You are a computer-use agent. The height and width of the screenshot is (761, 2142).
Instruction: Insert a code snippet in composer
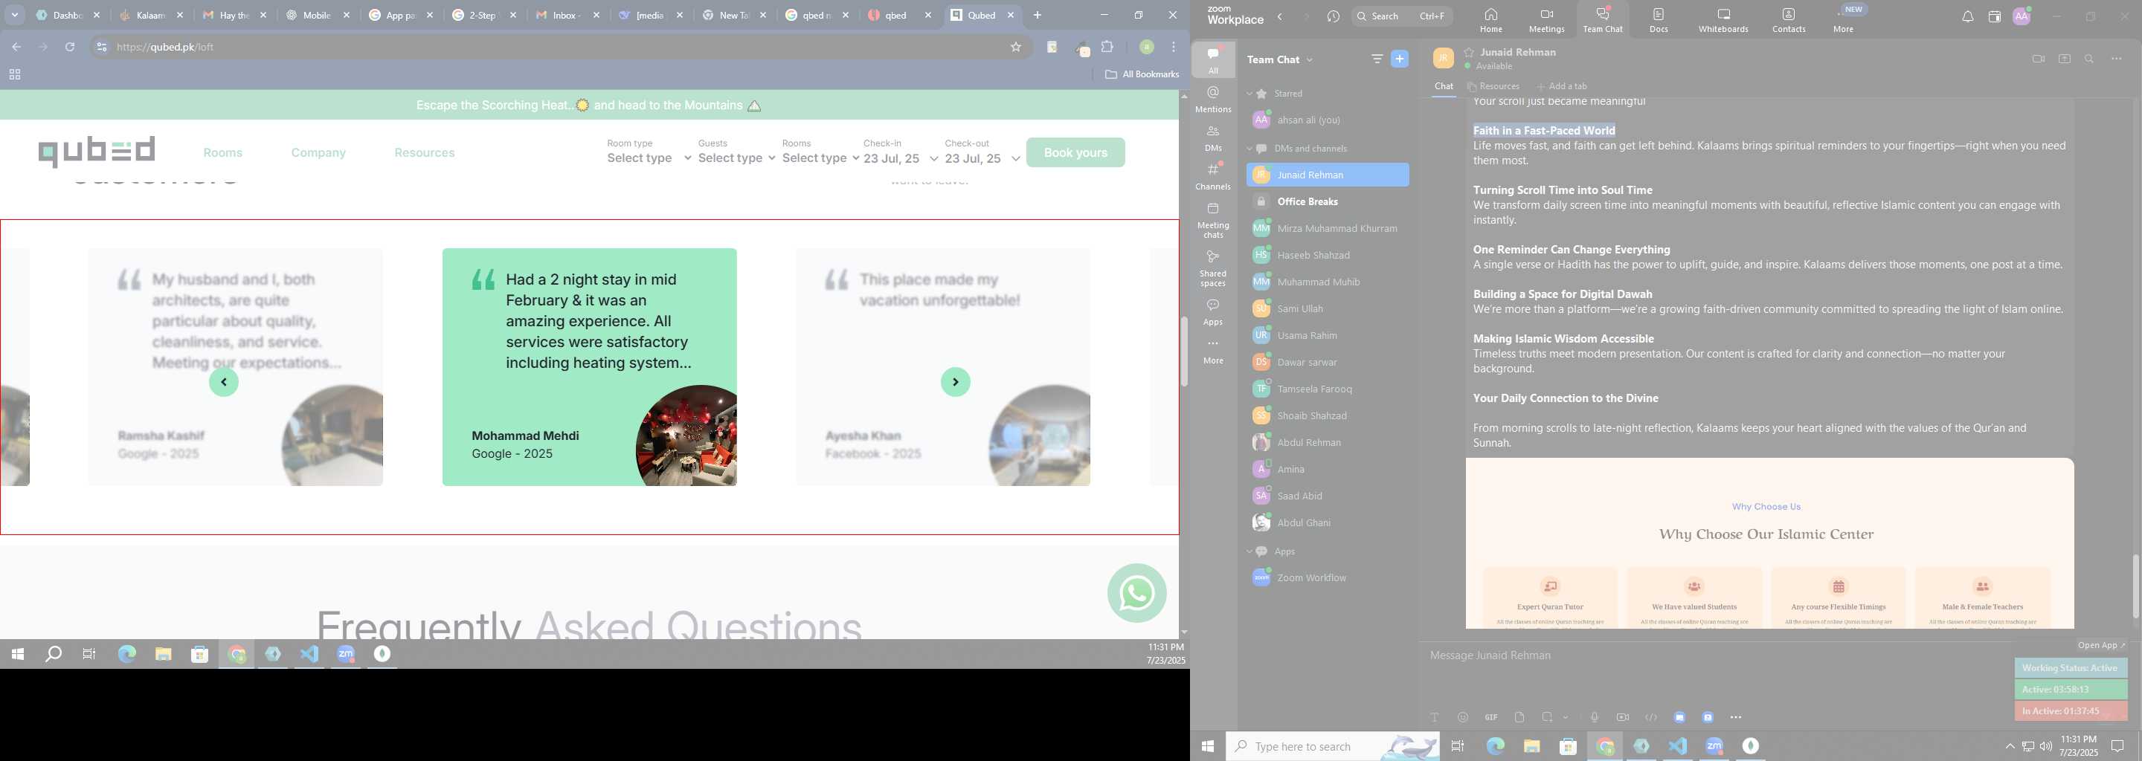(1650, 717)
